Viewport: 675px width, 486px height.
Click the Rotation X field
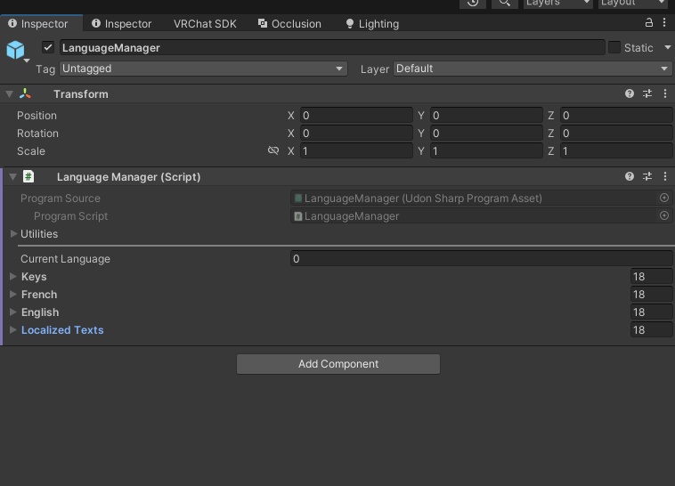click(356, 133)
